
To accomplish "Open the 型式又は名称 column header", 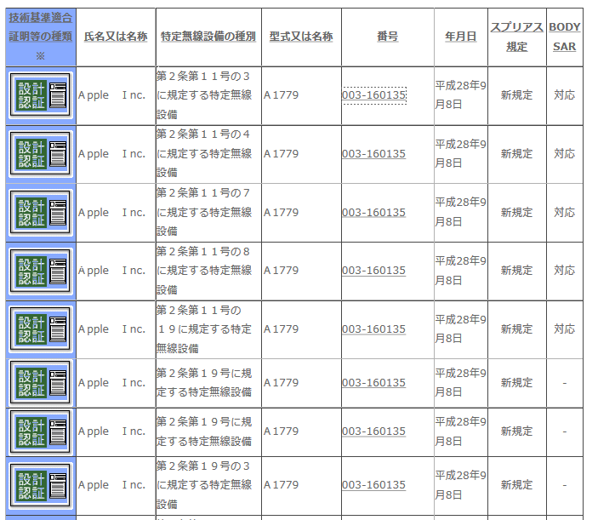I will [300, 37].
